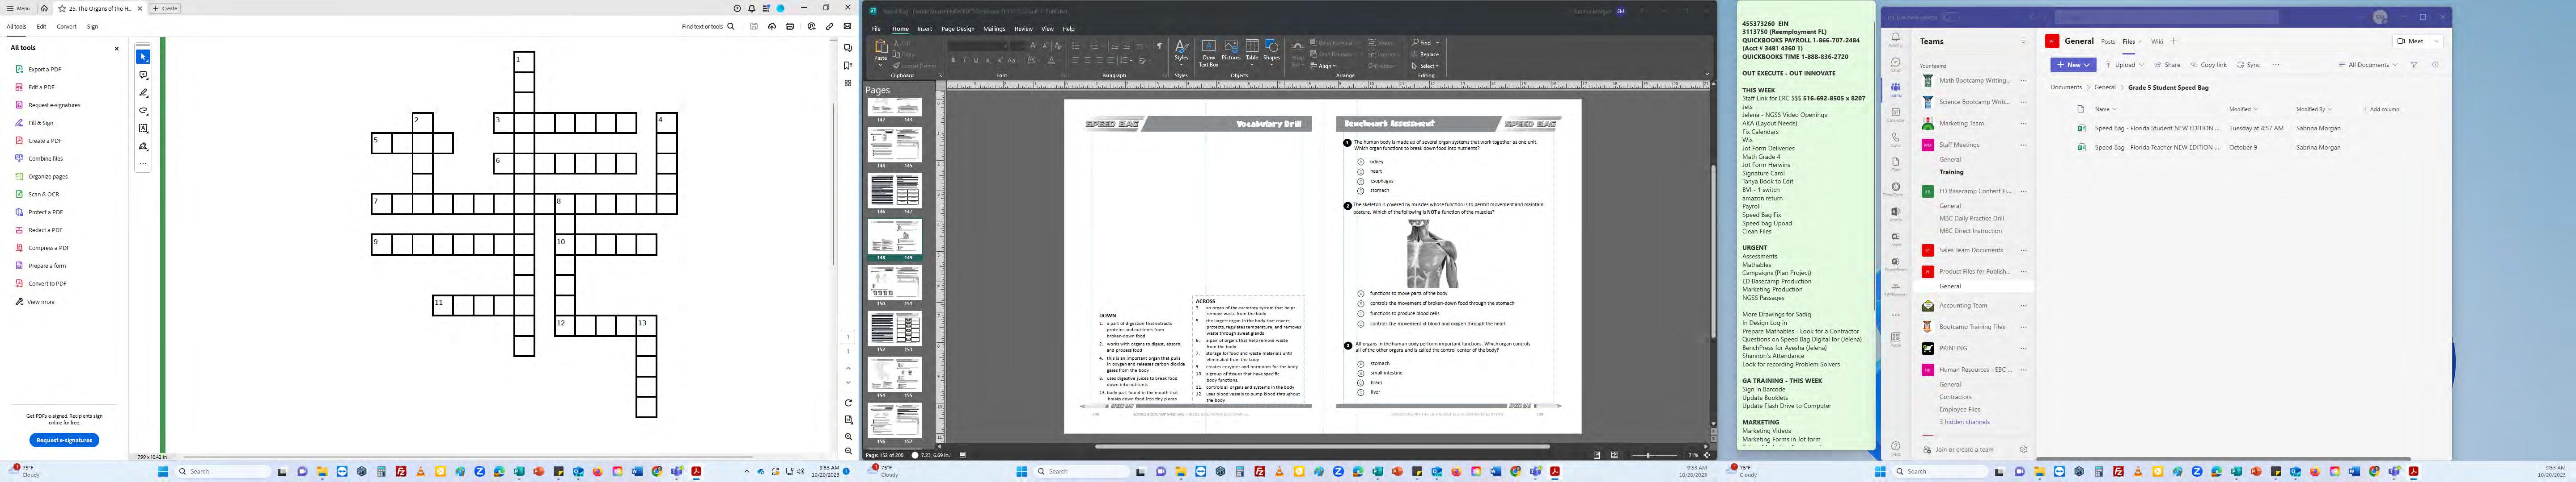2576x482 pixels.
Task: Select answer bubble A for kidney
Action: point(1361,162)
